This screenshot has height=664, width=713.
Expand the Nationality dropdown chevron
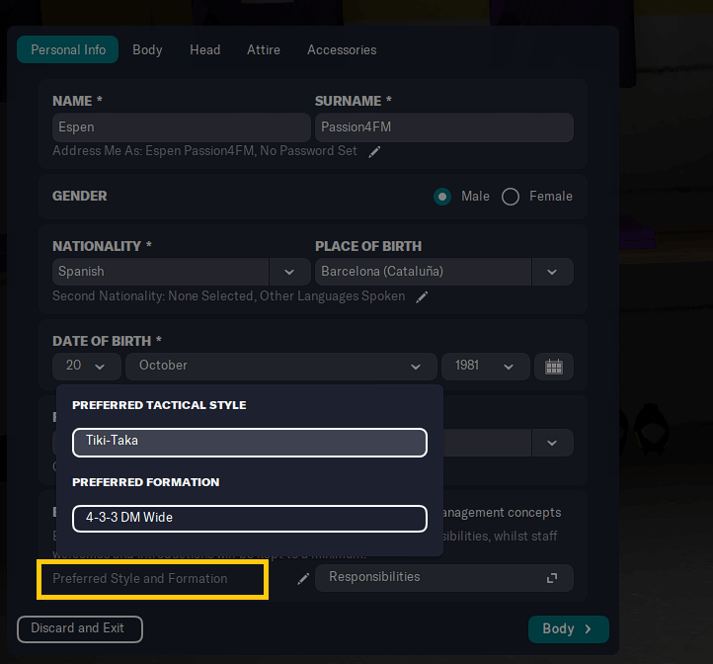289,272
